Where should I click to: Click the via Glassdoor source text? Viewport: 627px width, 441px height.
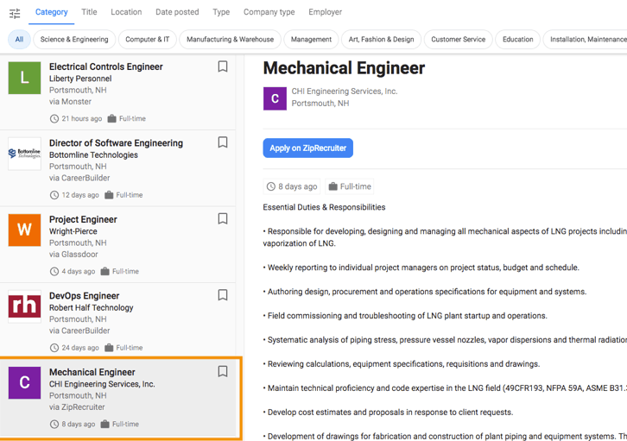coord(73,254)
